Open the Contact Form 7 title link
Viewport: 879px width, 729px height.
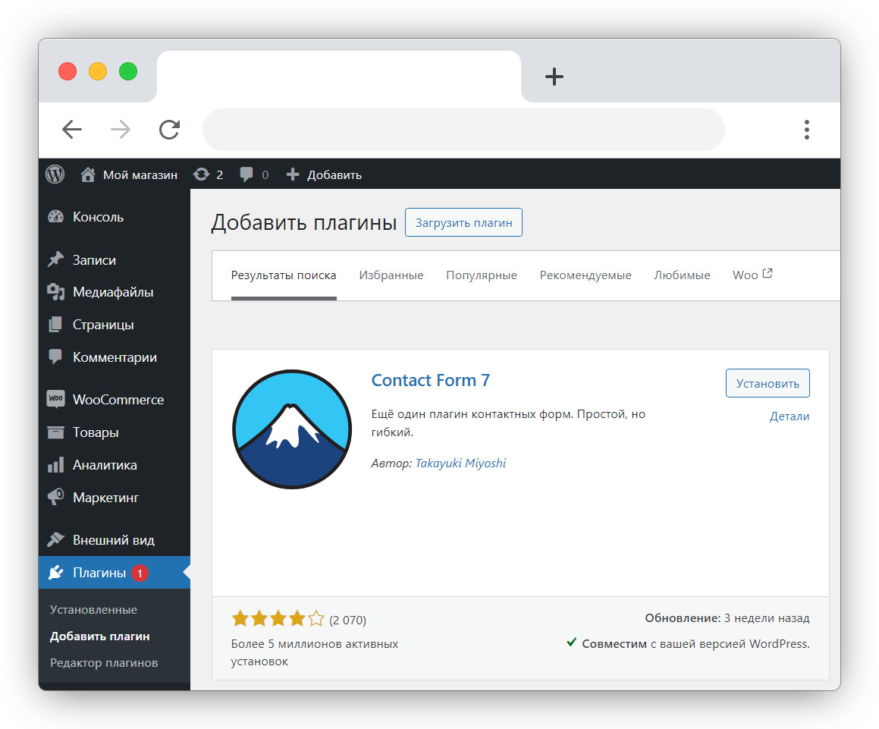point(431,380)
